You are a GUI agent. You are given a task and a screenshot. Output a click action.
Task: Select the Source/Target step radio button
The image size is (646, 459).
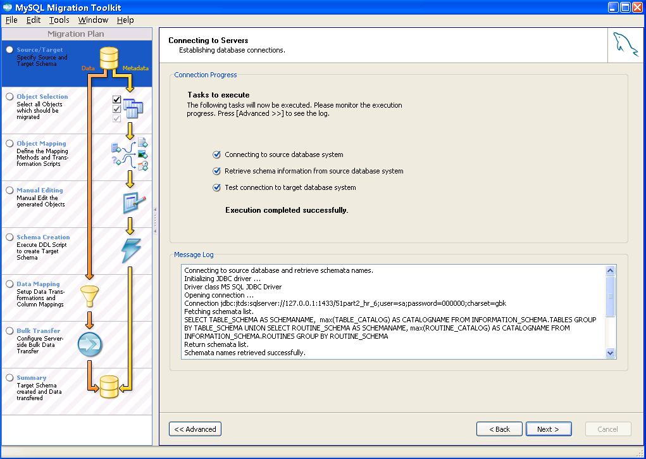[9, 49]
